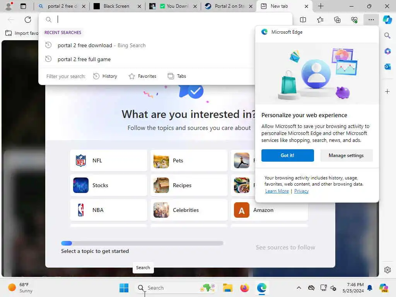Screen dimensions: 396x297
Task: Open sidebar settings gear icon
Action: 387,270
